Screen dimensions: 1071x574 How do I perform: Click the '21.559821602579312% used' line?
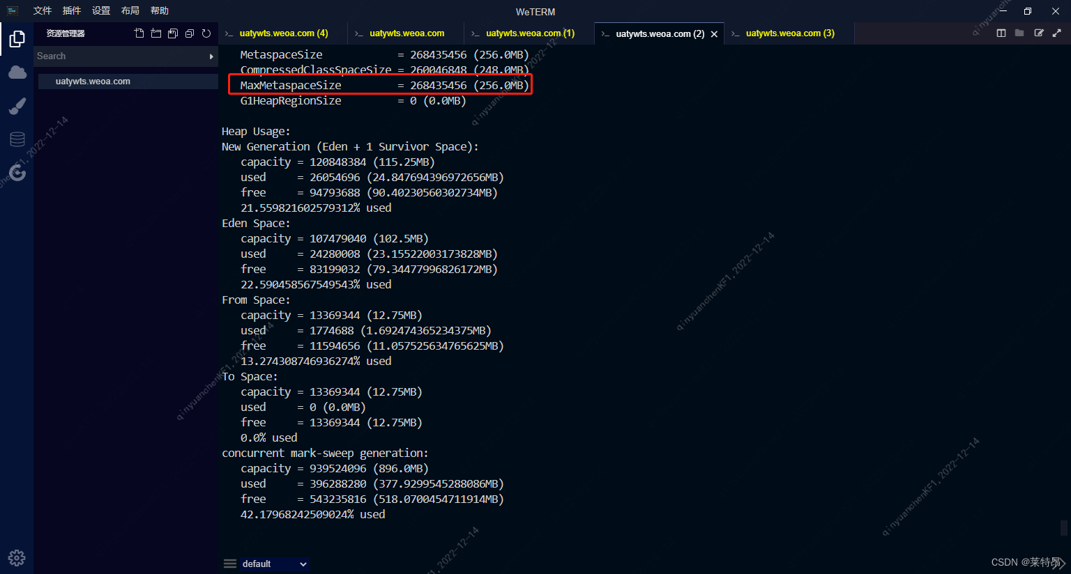[x=316, y=208]
